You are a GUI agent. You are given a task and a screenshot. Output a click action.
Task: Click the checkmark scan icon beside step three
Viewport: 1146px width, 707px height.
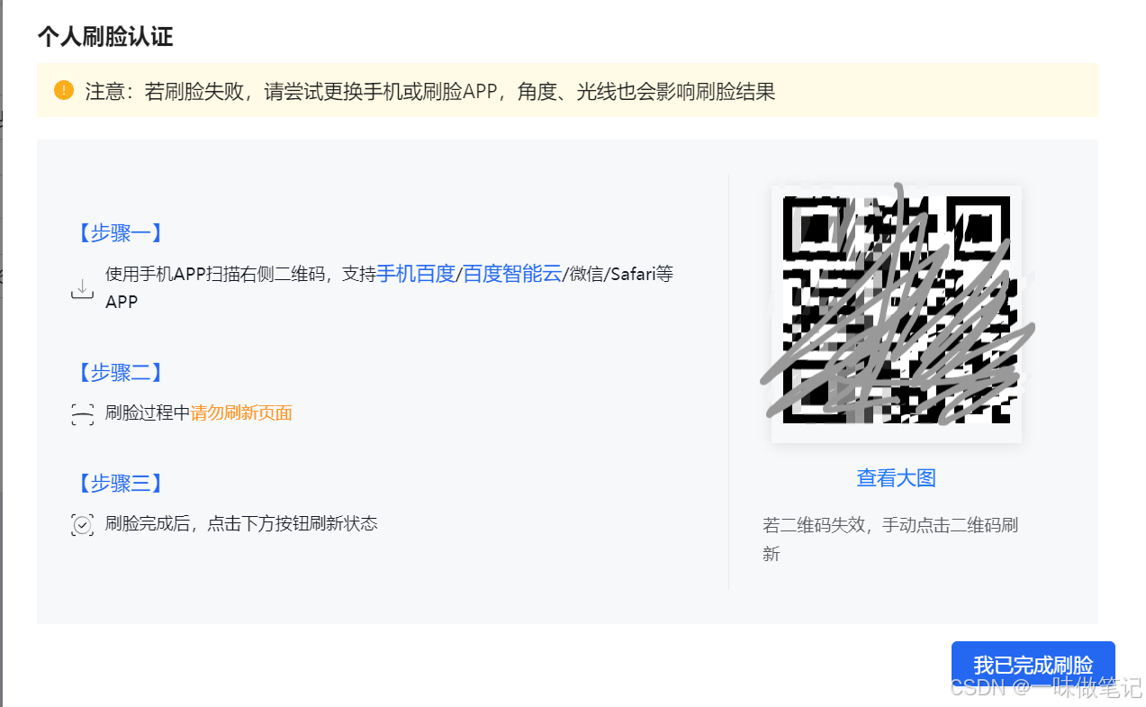point(82,524)
